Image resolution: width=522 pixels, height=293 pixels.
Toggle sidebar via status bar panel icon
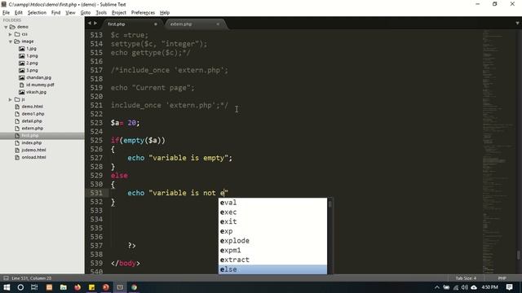point(6,278)
